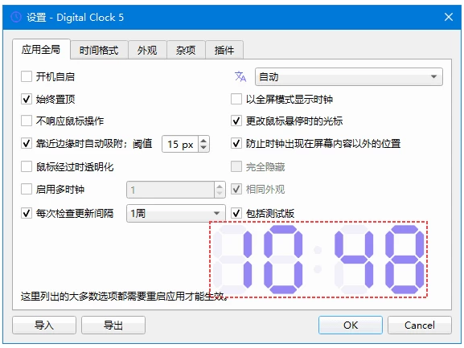Click the 导出 button
Viewport: 464px width, 348px height.
click(113, 325)
